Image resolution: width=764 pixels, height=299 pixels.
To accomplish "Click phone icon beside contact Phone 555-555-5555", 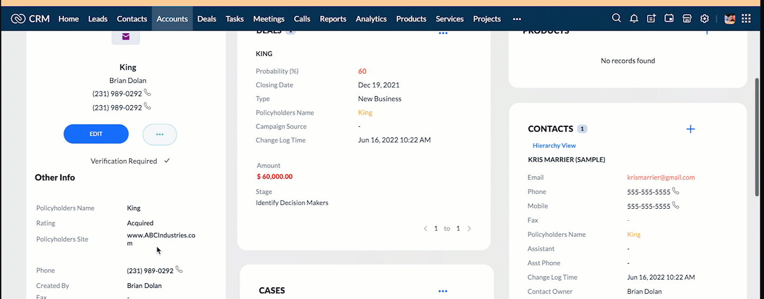I will click(676, 191).
